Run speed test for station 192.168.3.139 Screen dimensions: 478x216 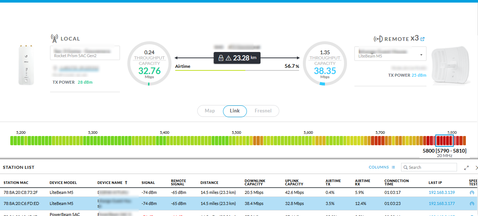coord(472,192)
